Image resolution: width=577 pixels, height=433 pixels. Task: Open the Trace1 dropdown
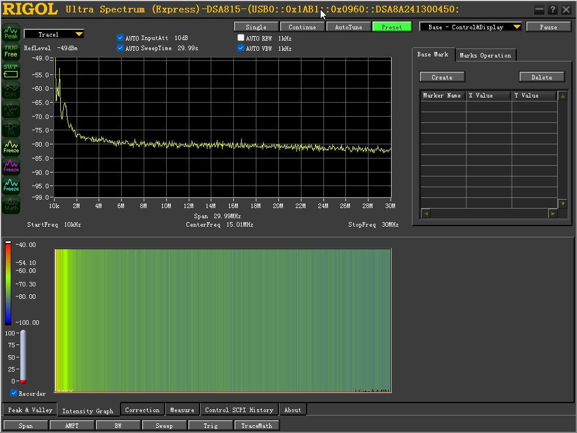(x=54, y=34)
